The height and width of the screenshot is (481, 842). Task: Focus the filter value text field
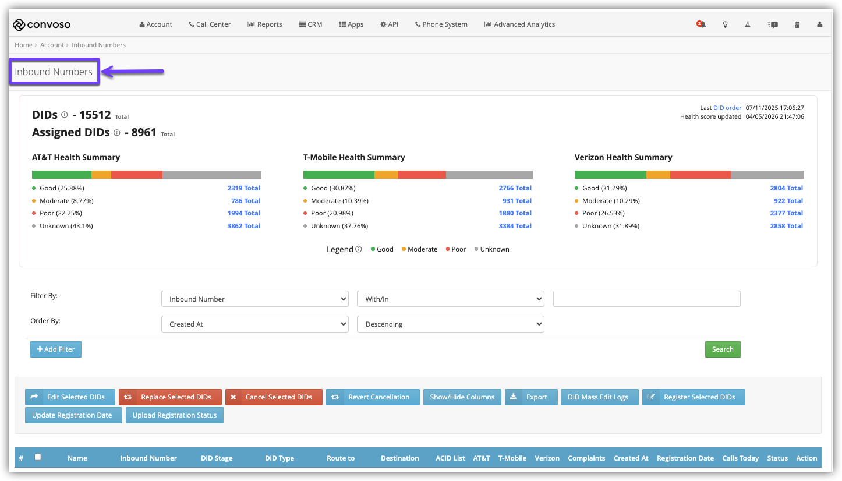646,299
